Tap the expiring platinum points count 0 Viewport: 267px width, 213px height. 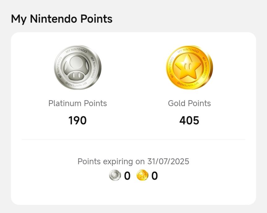point(127,176)
